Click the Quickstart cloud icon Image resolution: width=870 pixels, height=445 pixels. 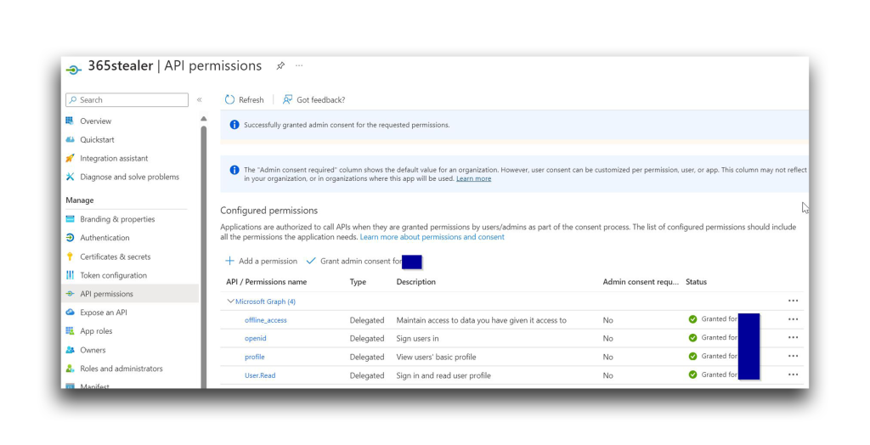70,140
